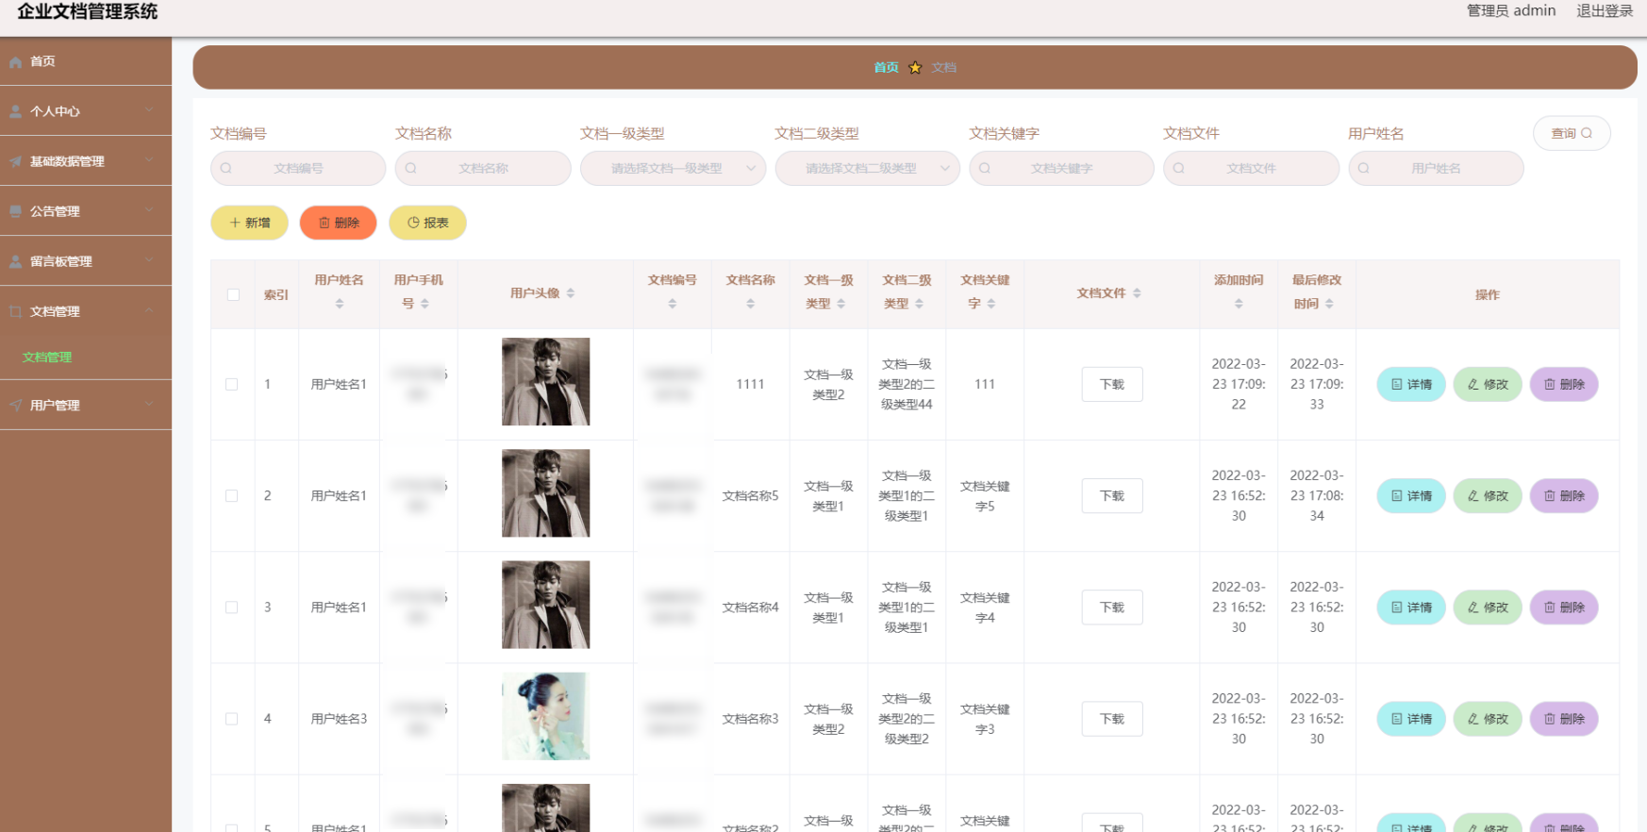Open 详情 for 文档名称4
Screen dimensions: 1647x832
click(x=1411, y=607)
